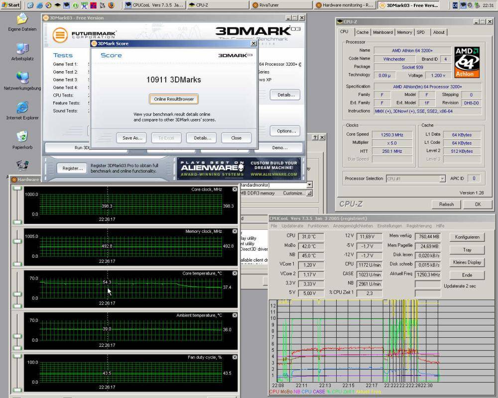498x398 pixels.
Task: Open Mainboard tab in CPU-Z
Action: (x=382, y=32)
